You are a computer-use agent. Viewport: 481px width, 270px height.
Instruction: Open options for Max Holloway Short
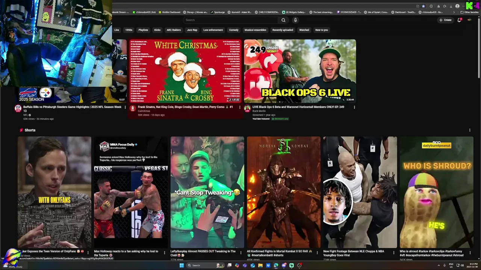point(164,252)
